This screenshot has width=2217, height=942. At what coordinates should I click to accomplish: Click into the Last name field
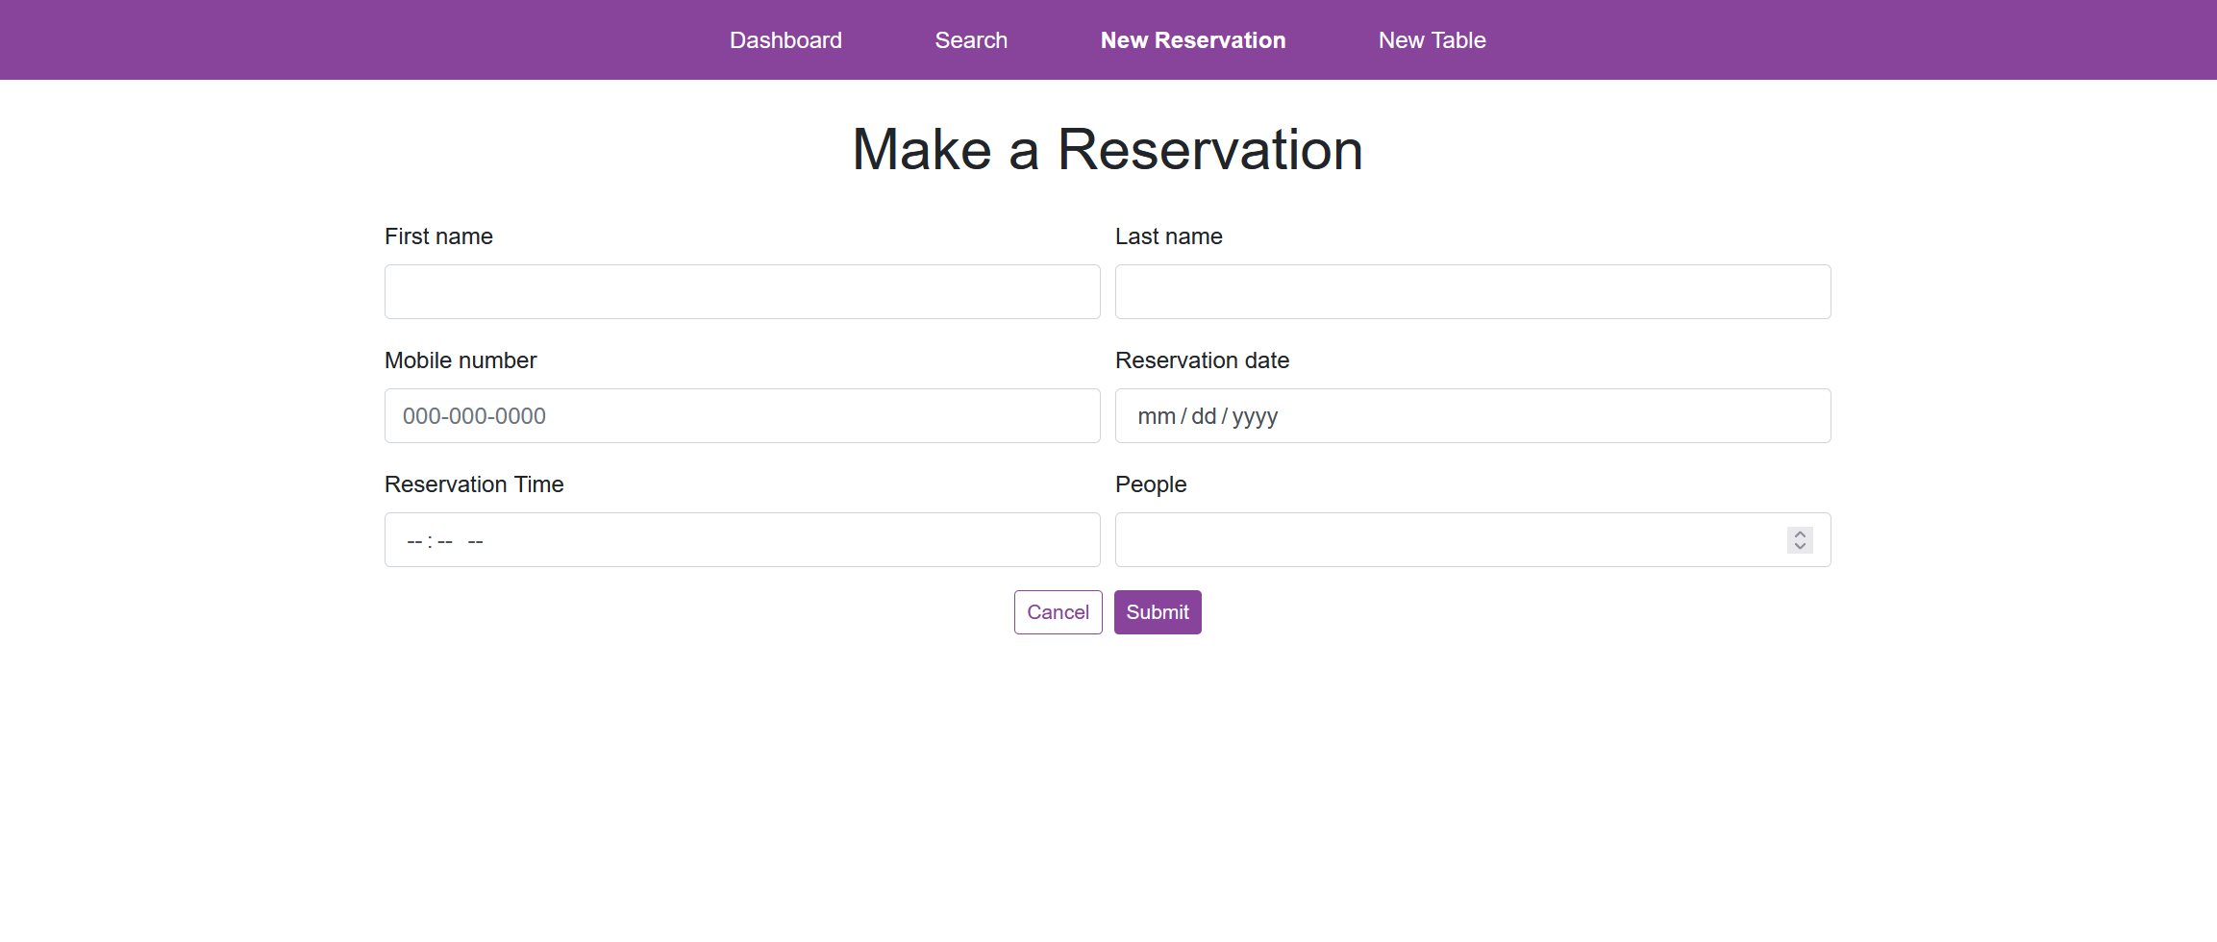pos(1473,292)
